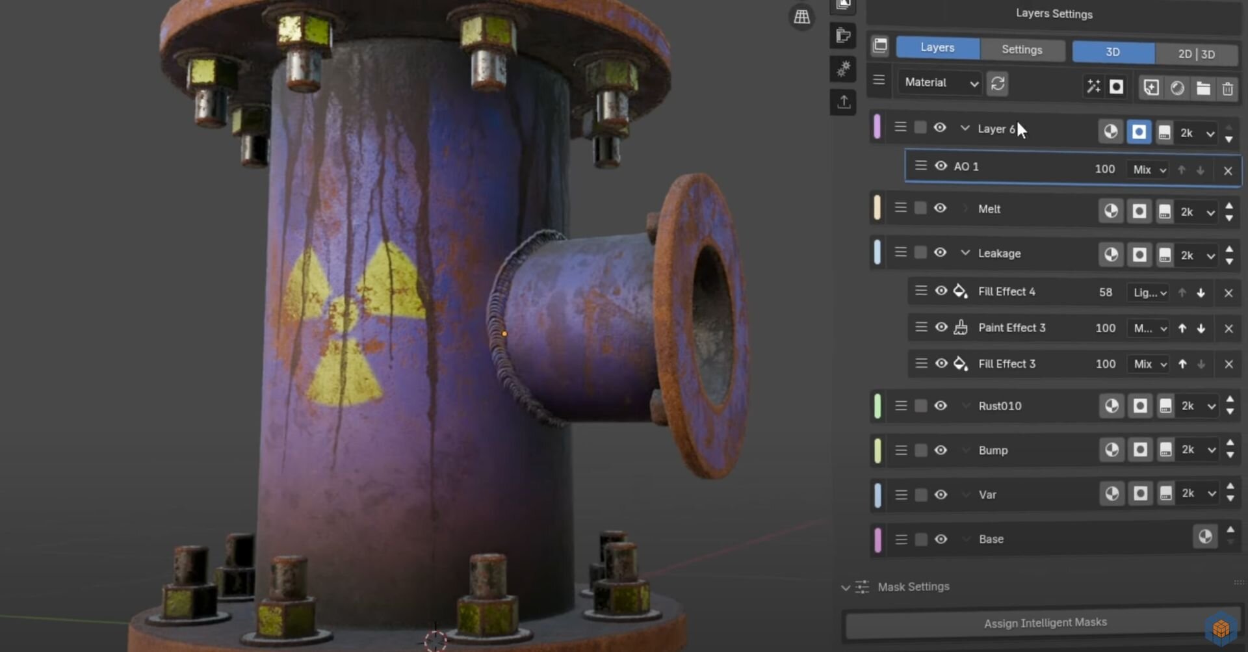Click the refresh material icon
This screenshot has width=1248, height=652.
[x=998, y=83]
